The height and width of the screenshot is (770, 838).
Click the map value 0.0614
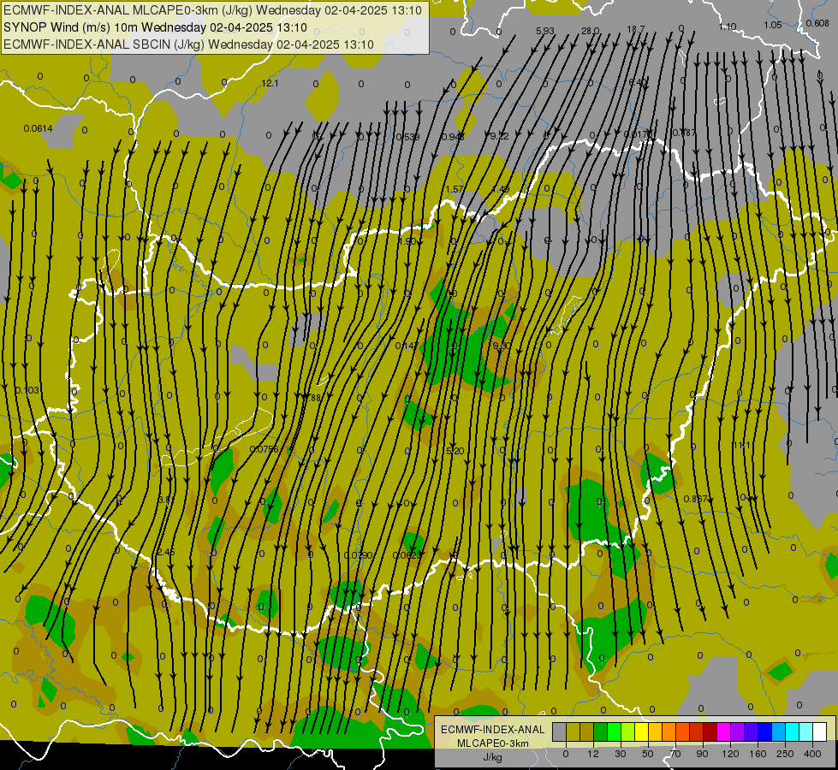coord(38,128)
